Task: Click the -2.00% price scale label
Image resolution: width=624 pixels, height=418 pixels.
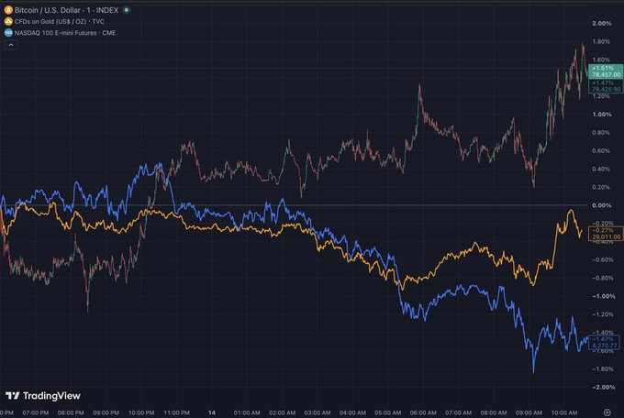Action: [603, 388]
